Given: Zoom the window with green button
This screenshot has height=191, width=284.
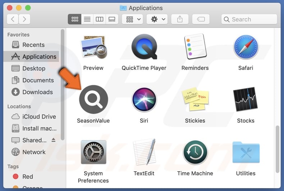Looking at the screenshot, I should [28, 8].
